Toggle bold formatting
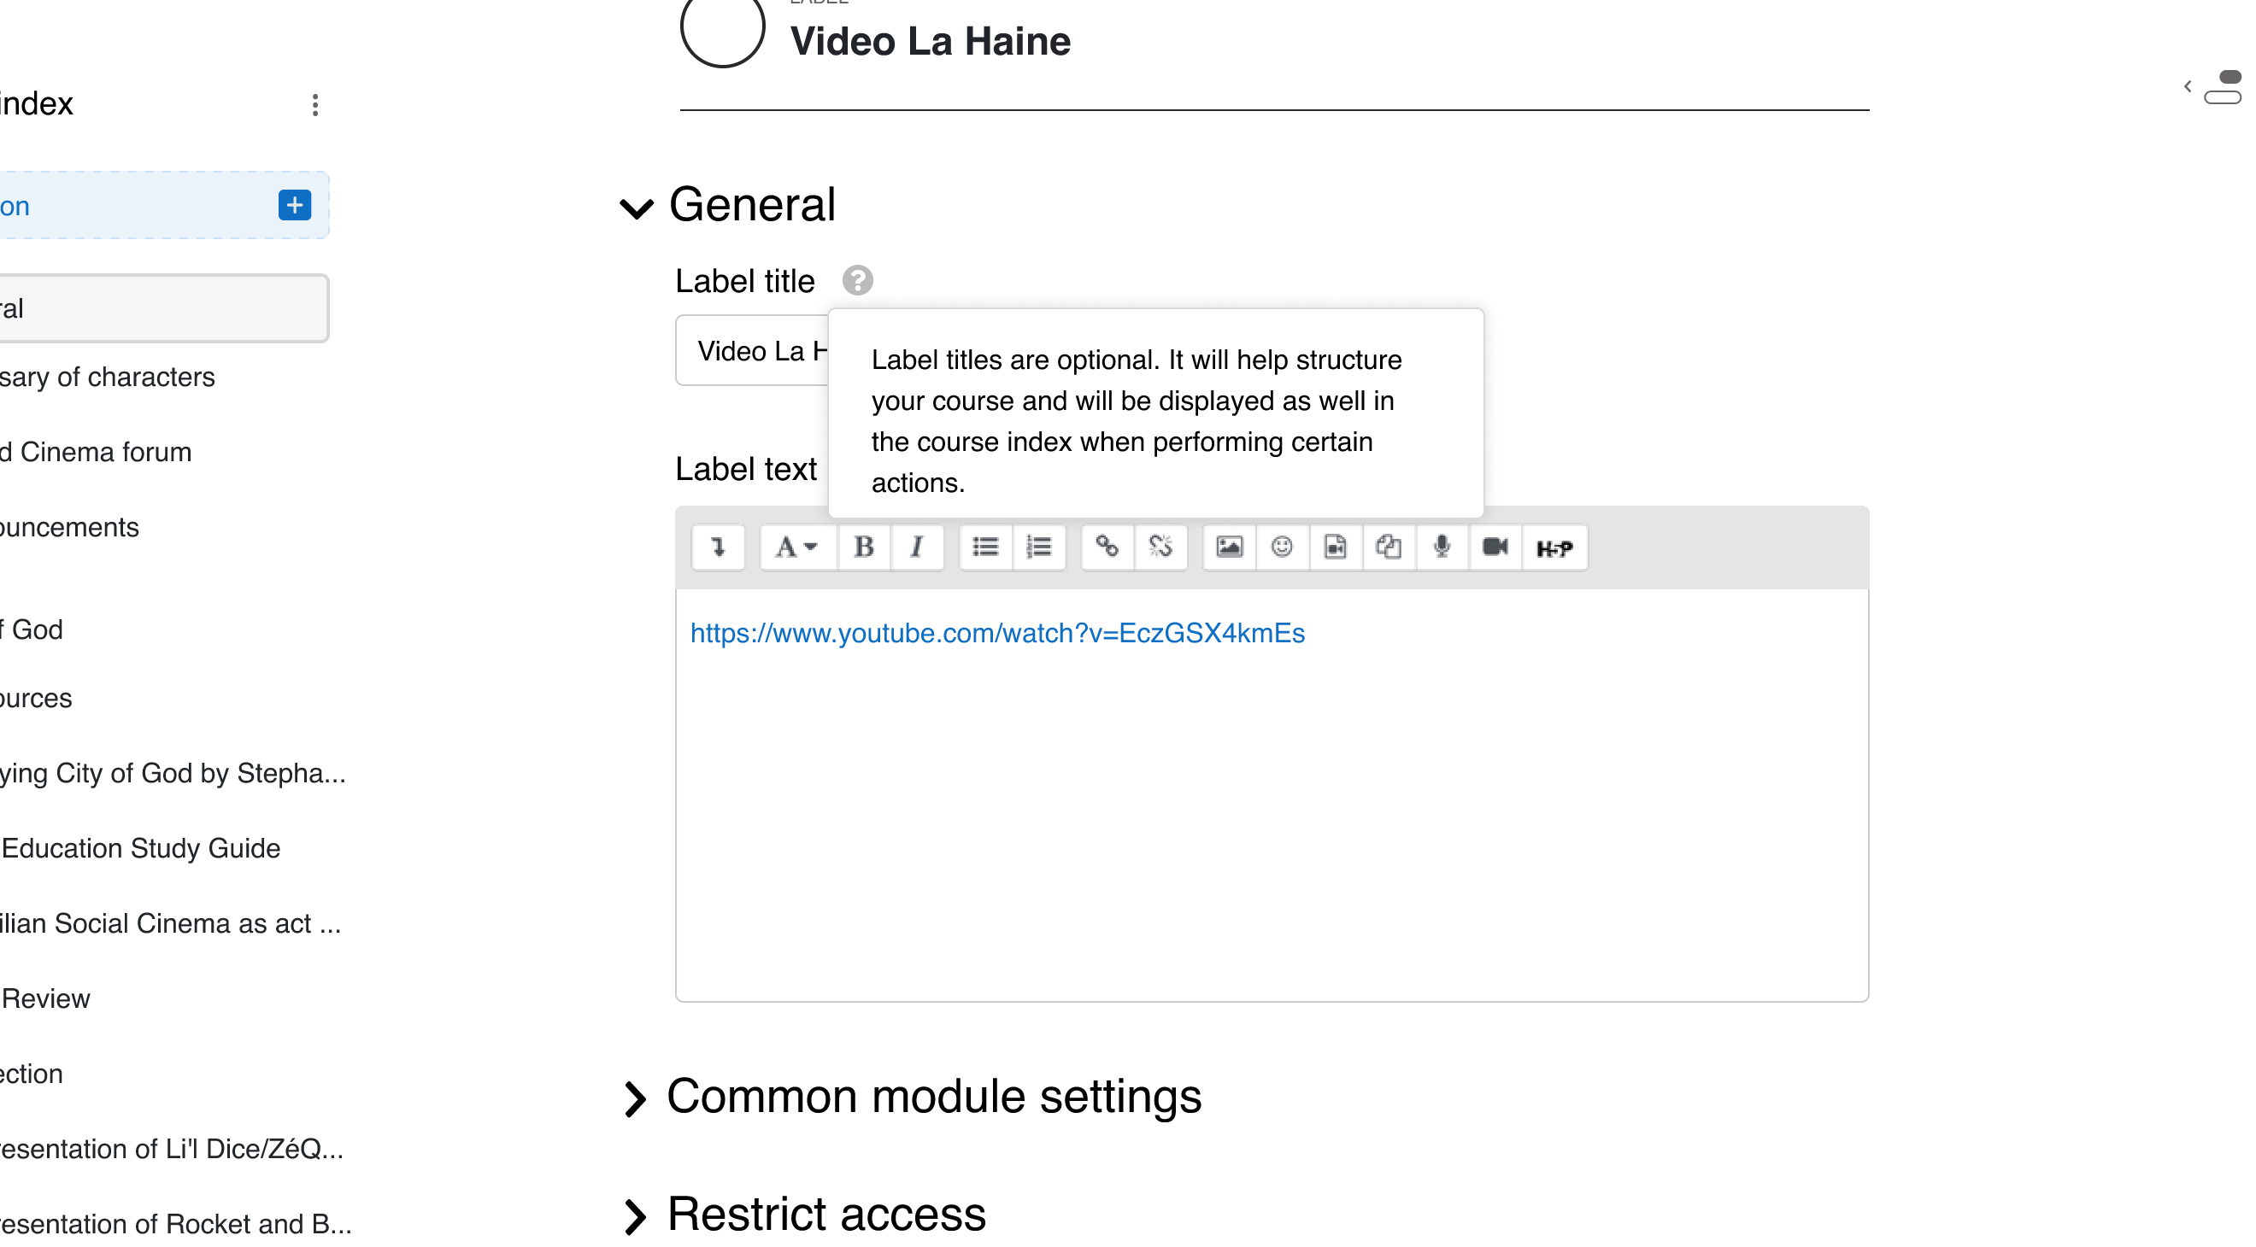The width and height of the screenshot is (2256, 1247). click(863, 547)
